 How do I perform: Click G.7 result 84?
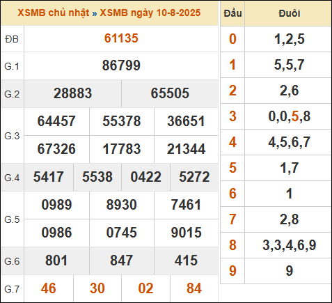click(x=194, y=288)
